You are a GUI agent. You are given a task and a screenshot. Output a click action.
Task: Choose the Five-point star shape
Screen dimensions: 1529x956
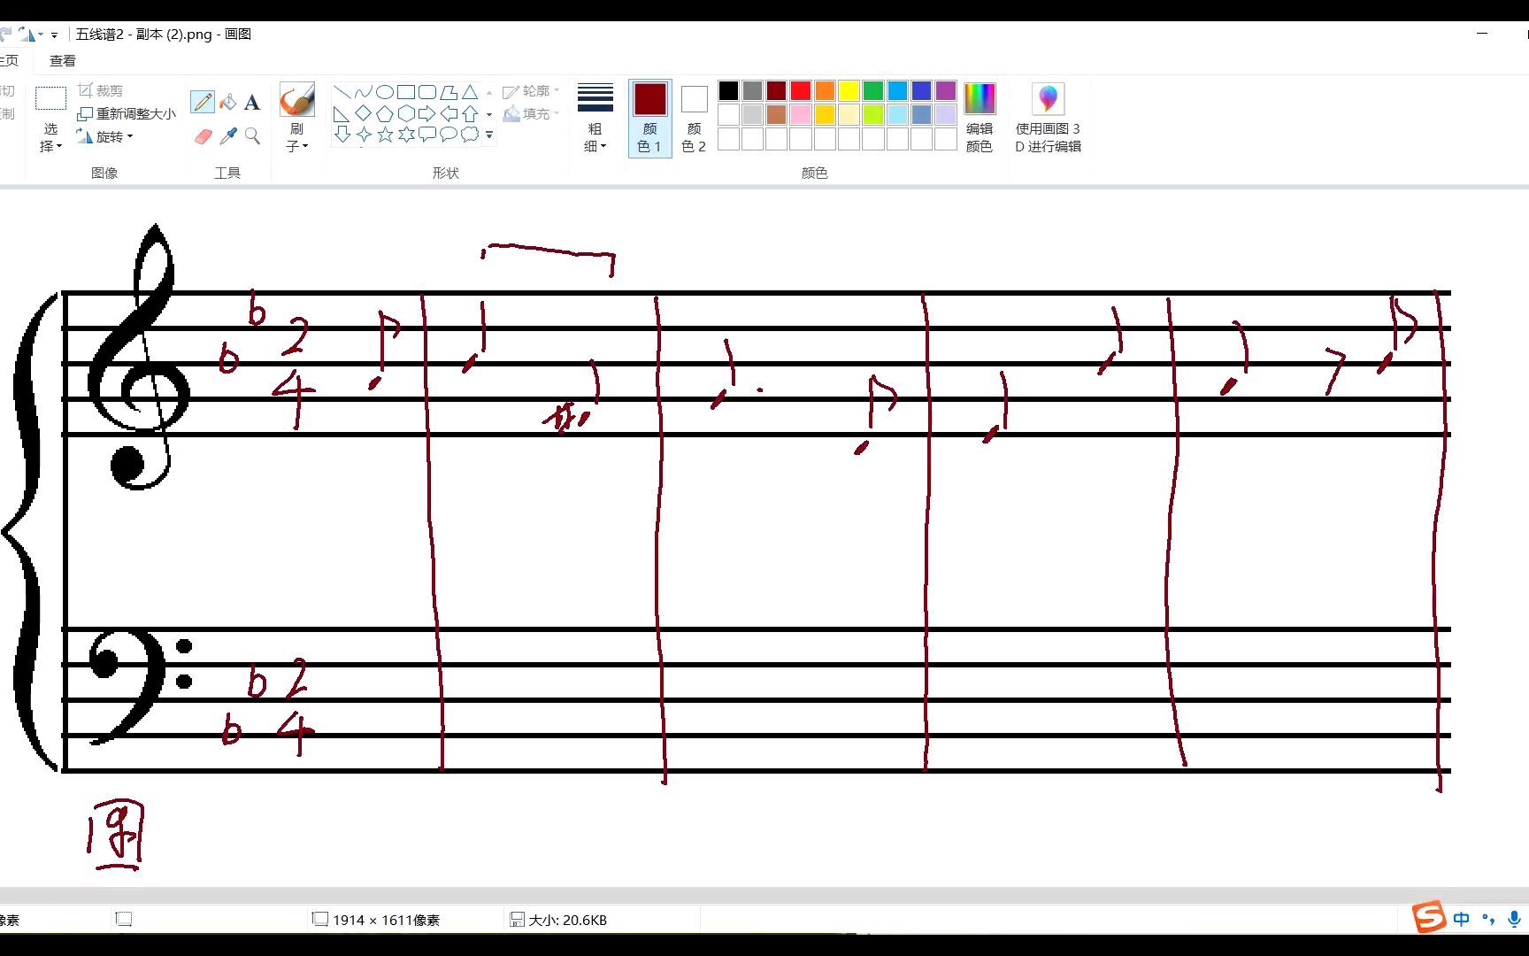coord(384,135)
